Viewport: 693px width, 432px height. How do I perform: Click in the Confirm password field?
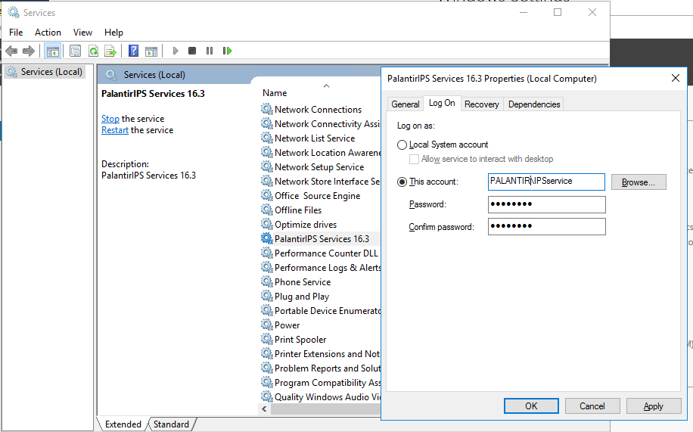click(546, 227)
